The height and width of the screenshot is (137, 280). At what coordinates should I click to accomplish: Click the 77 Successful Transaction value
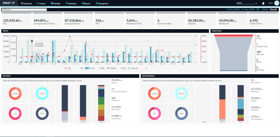tap(113, 89)
